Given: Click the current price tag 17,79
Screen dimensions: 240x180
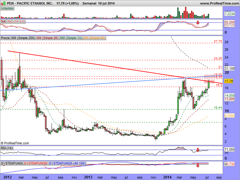Looking at the screenshot, I should [x=229, y=81].
